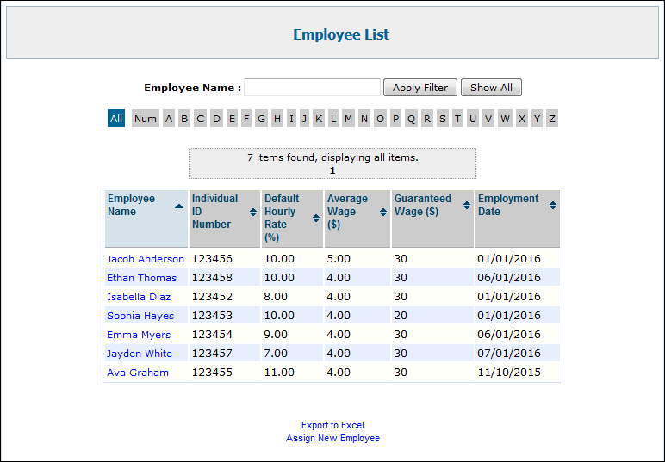
Task: Click page number 1 in pager
Action: 332,170
